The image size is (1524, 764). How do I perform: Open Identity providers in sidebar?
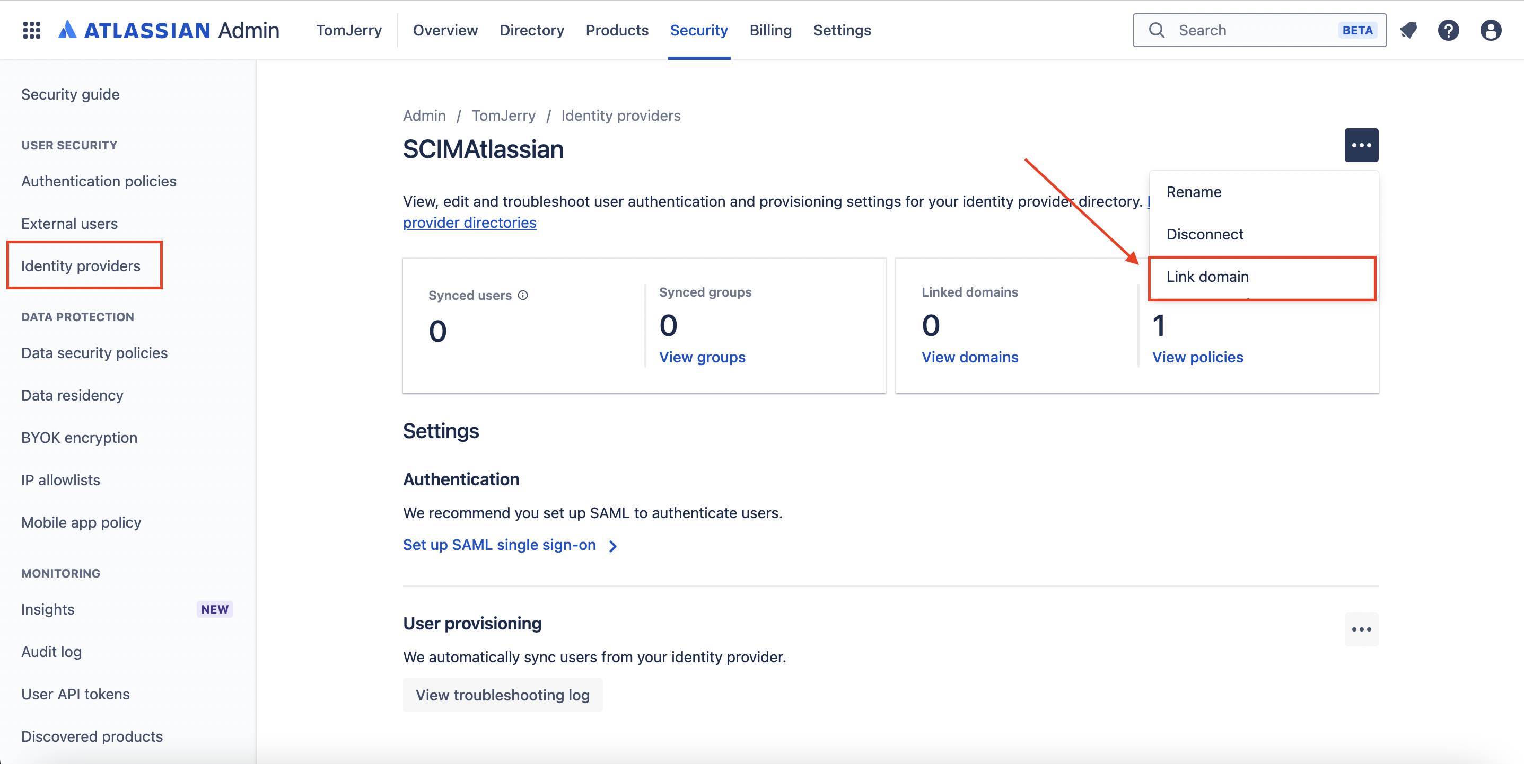(x=81, y=266)
